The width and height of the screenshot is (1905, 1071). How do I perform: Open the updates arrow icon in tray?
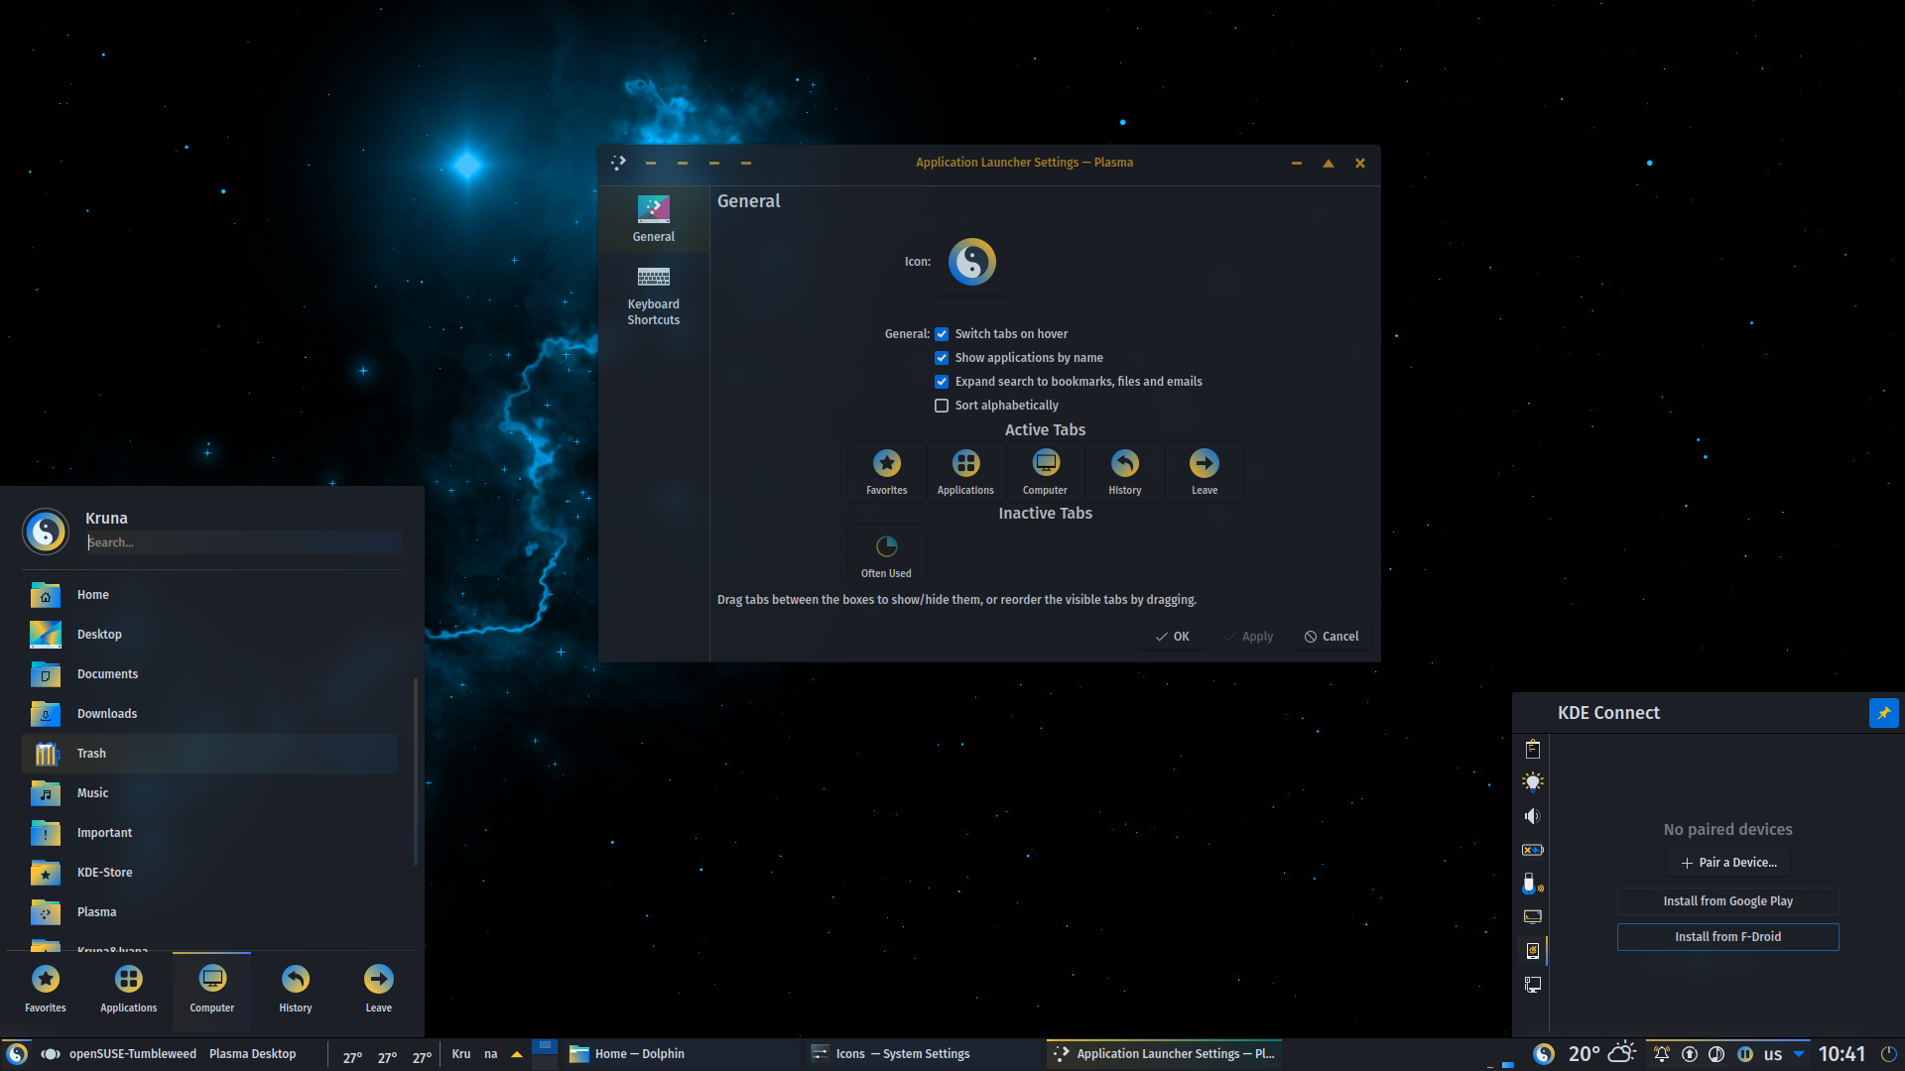tap(1690, 1054)
